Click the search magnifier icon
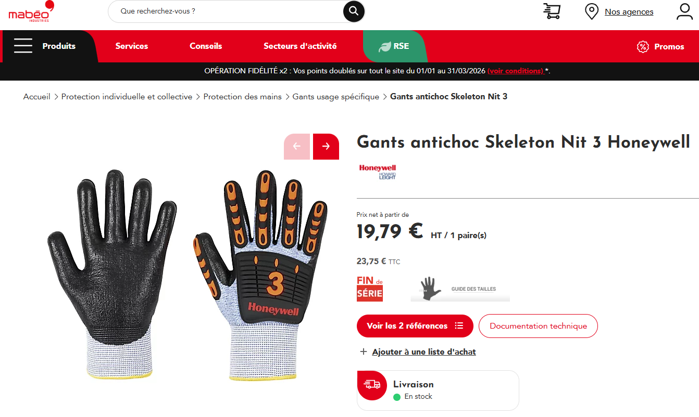Screen dimensions: 699x417 click(354, 11)
